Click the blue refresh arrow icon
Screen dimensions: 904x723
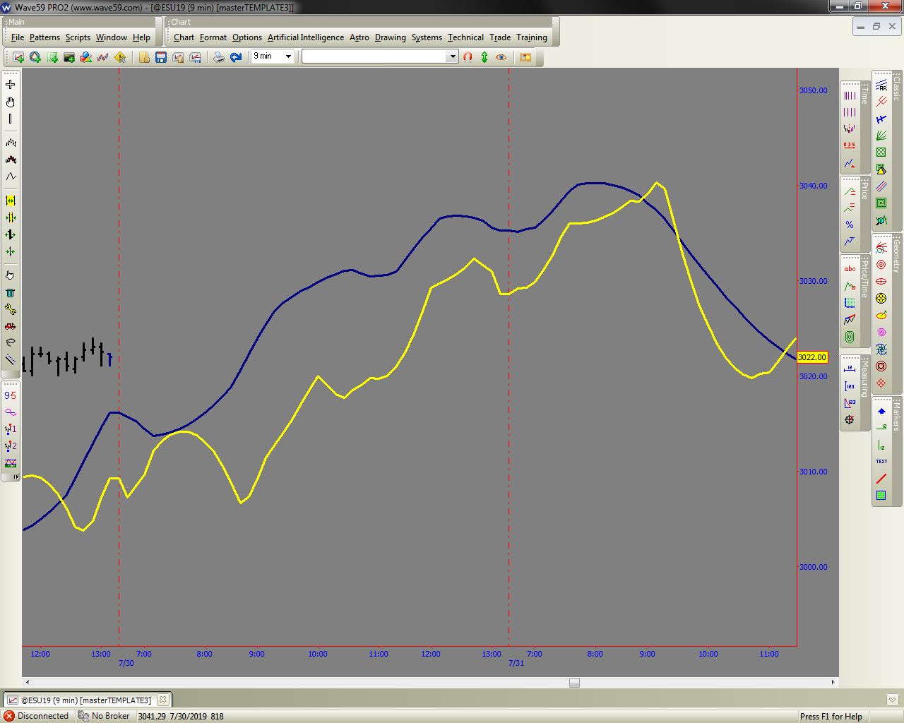coord(236,57)
